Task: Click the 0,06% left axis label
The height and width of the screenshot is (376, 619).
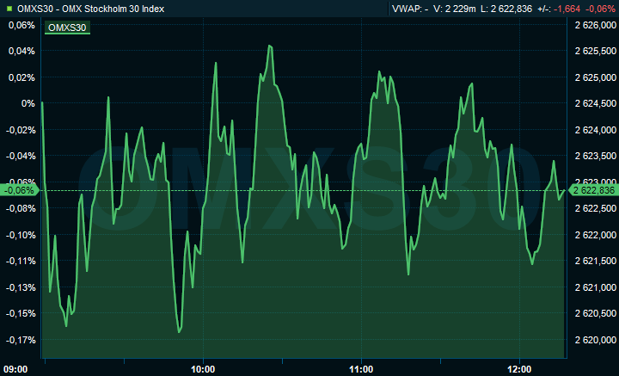Action: [x=21, y=25]
